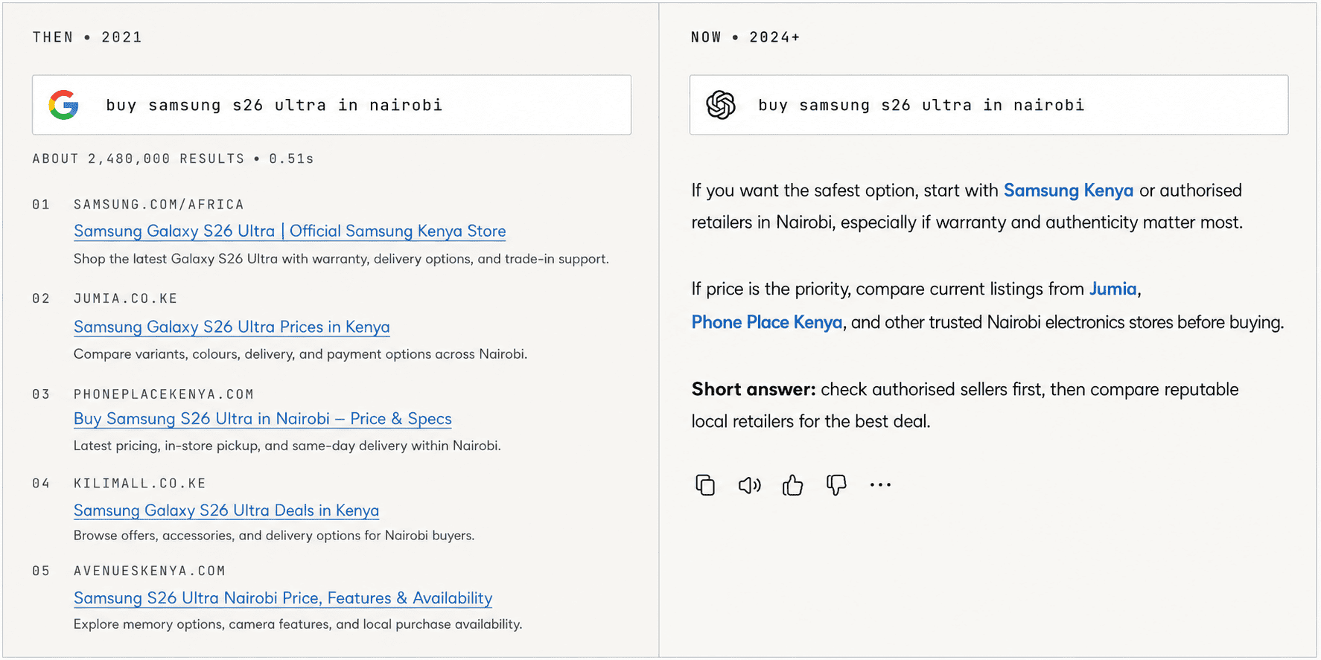
Task: Click result number 05
Action: [x=41, y=571]
